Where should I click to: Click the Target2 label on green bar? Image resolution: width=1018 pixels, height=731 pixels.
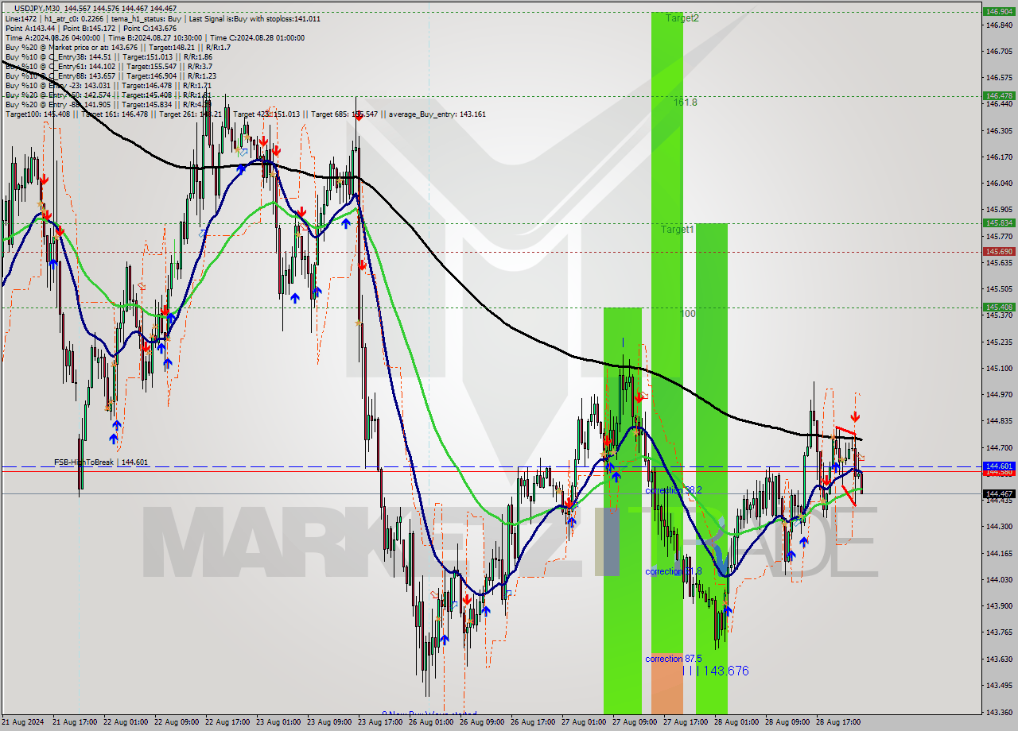(x=682, y=17)
